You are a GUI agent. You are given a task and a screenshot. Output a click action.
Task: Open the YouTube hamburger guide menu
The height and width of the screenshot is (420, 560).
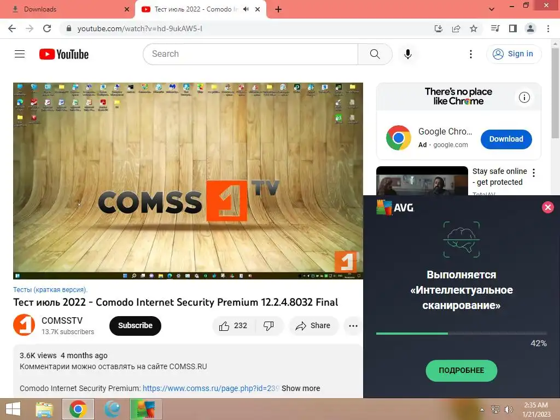(20, 54)
